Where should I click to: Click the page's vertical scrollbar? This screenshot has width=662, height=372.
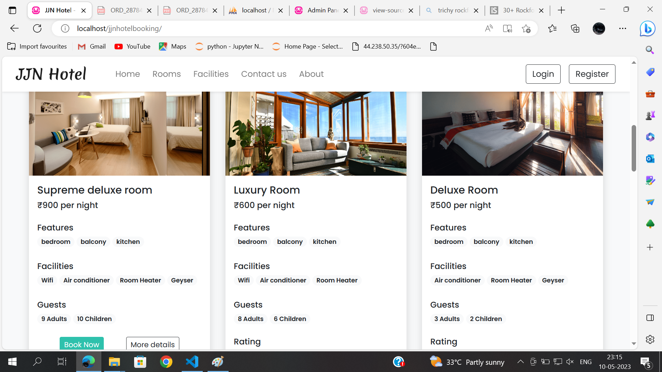[x=633, y=148]
